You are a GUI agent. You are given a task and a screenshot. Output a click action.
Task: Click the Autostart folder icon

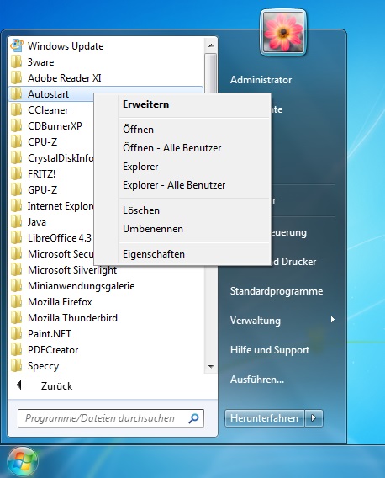(16, 94)
